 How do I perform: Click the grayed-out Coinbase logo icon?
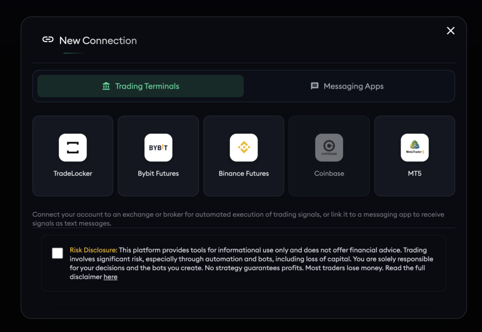coord(329,148)
